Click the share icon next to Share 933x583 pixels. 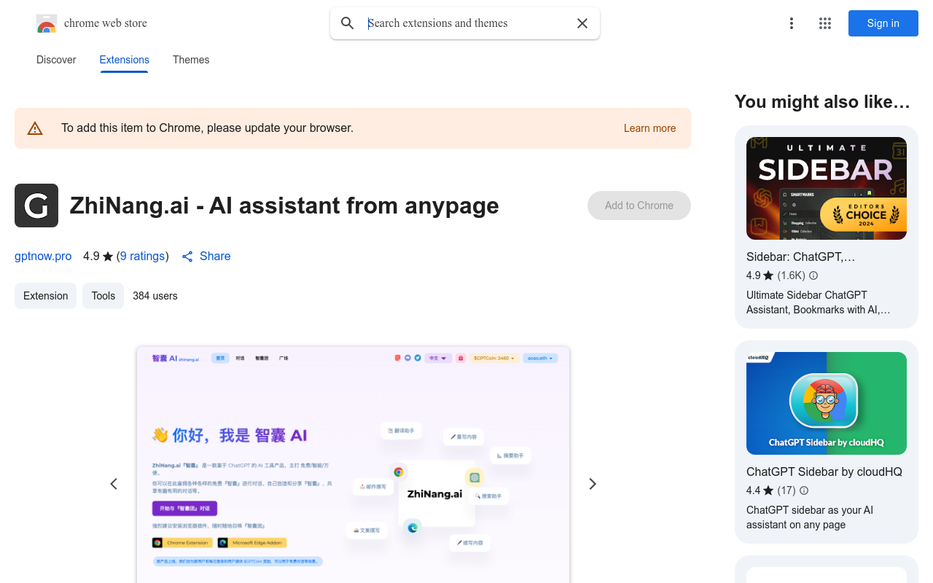point(187,257)
